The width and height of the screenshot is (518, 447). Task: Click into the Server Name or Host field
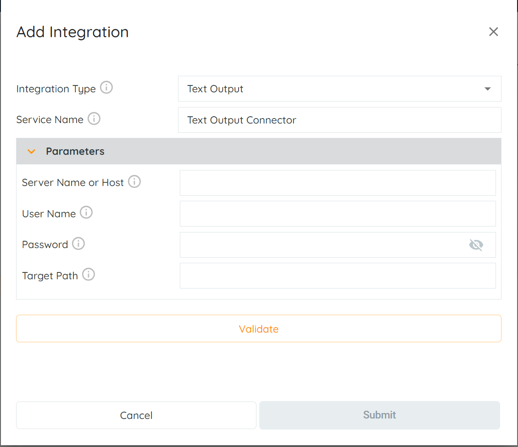(338, 183)
